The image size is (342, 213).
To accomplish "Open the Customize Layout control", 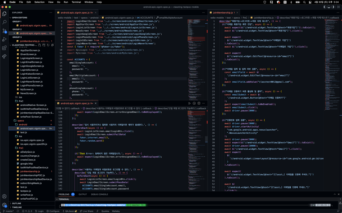I will 338,7.
